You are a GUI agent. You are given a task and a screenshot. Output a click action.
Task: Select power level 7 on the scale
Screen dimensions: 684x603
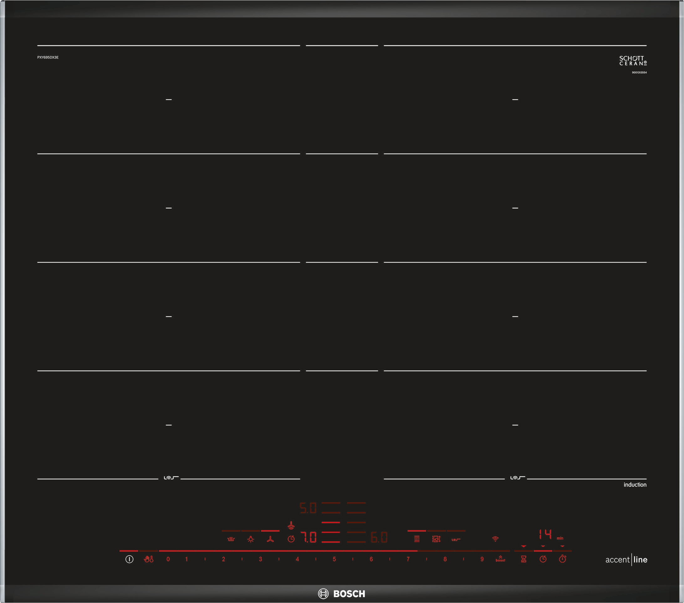(408, 559)
